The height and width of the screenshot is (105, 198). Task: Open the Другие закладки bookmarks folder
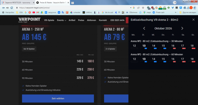(188, 12)
